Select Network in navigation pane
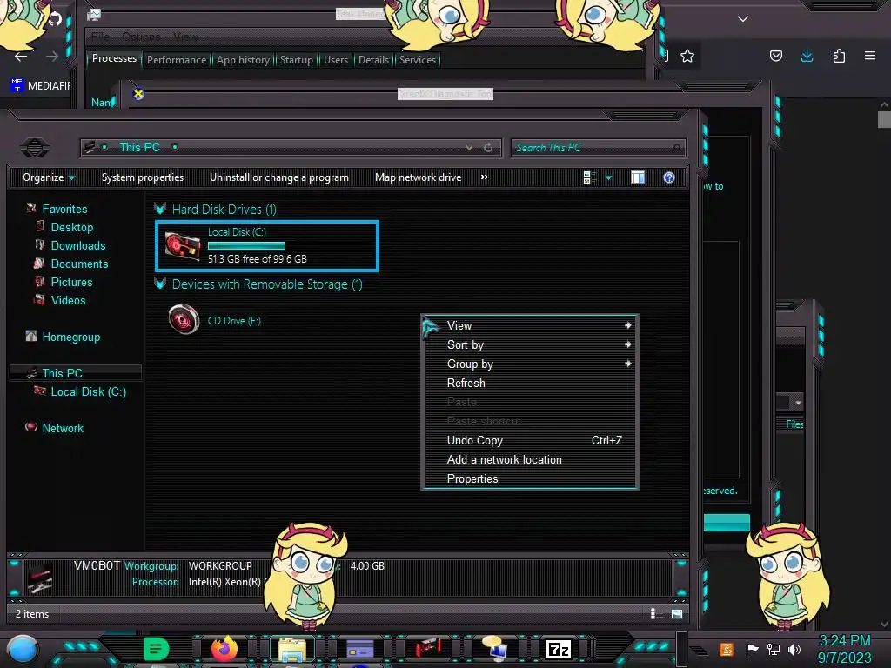891x668 pixels. (63, 428)
